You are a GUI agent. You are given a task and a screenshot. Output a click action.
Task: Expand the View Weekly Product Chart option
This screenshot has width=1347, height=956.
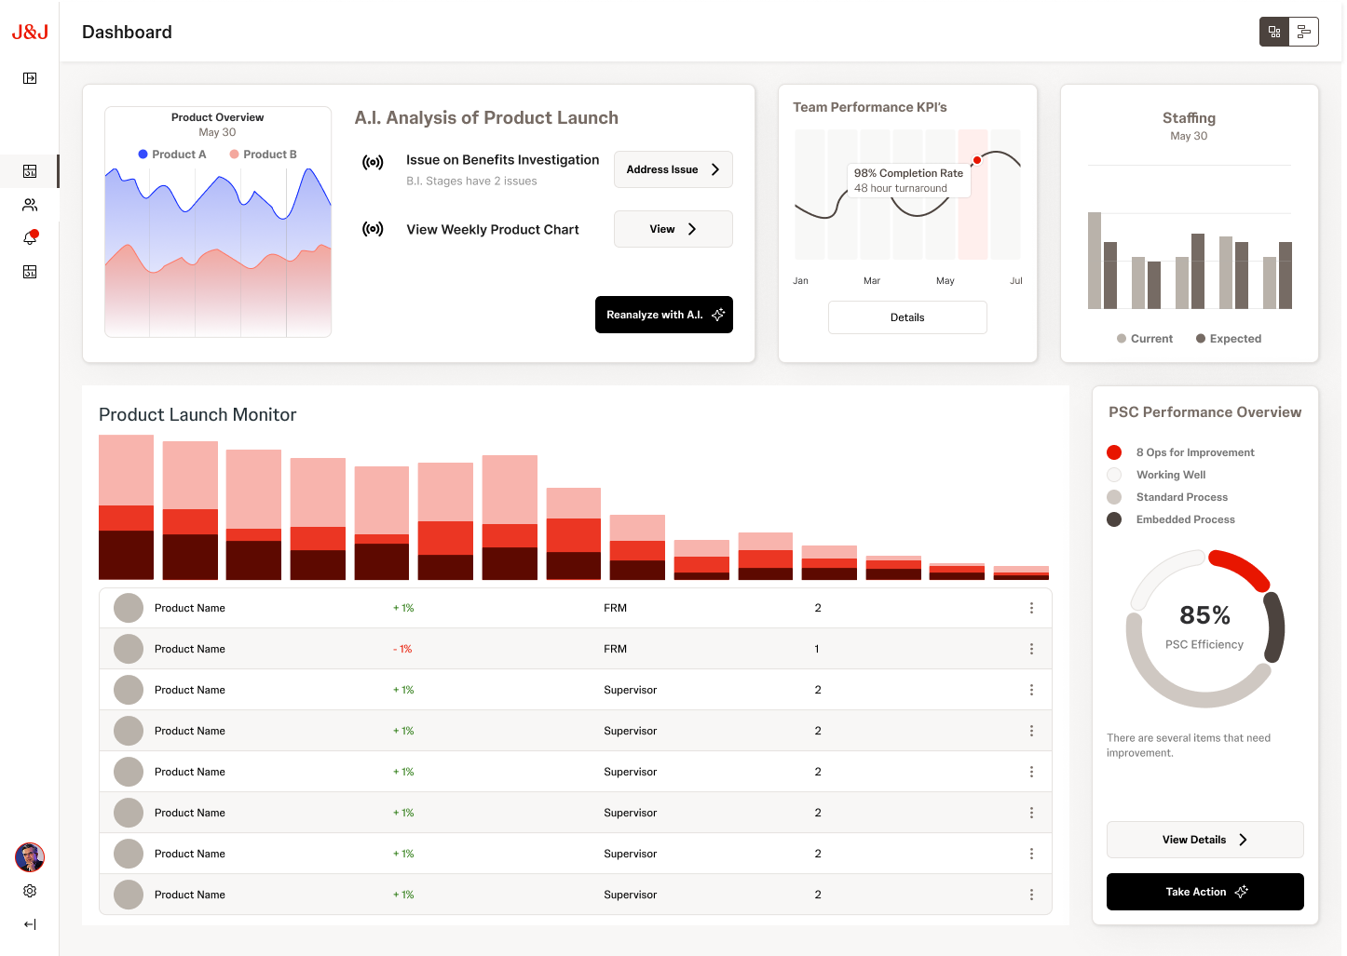click(x=673, y=229)
